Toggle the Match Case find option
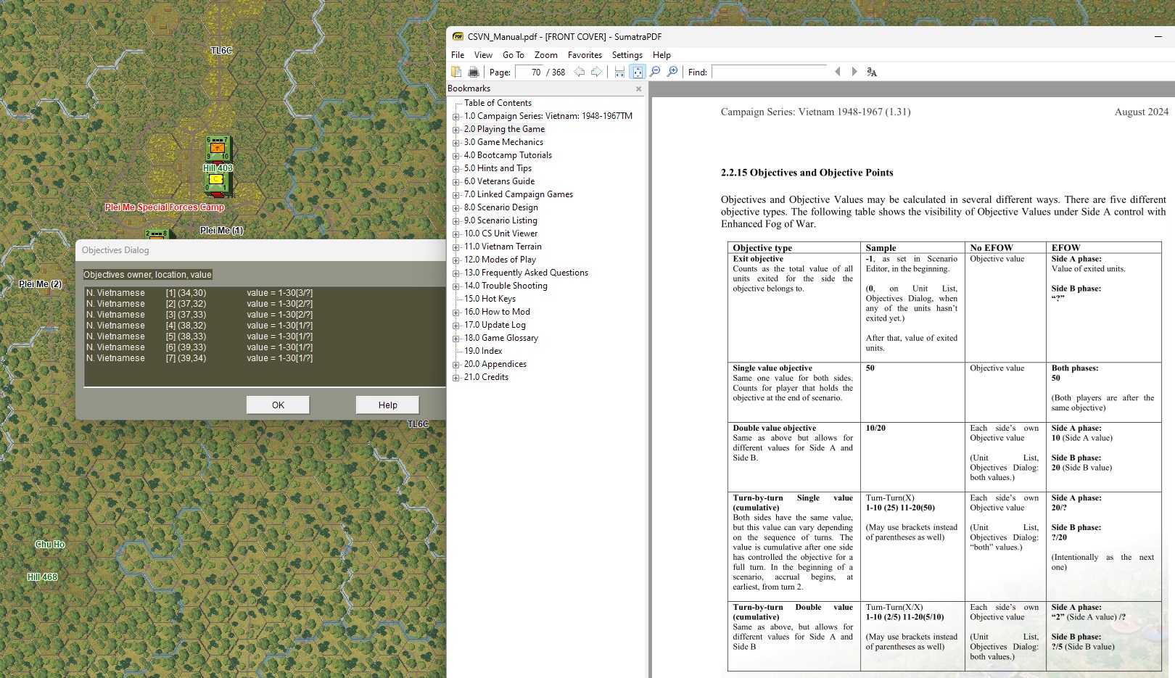This screenshot has height=678, width=1175. [872, 72]
